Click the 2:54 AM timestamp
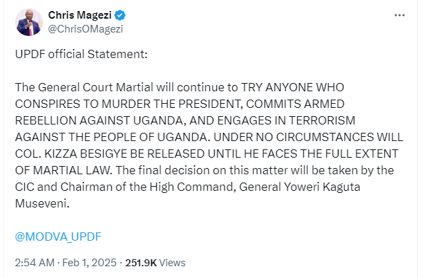This screenshot has height=278, width=438. (x=35, y=263)
